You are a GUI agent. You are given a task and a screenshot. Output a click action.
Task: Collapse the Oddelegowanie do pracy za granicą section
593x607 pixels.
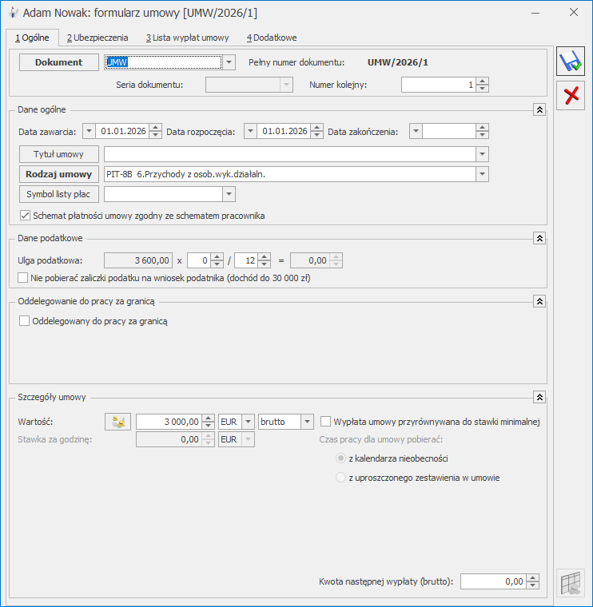(539, 301)
